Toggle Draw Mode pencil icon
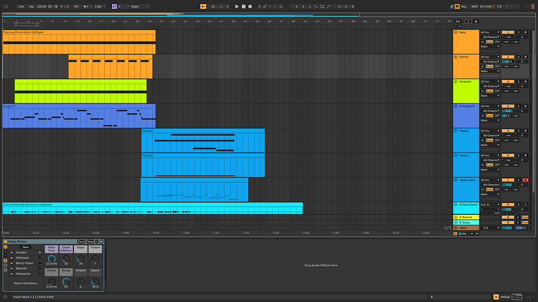 click(452, 7)
